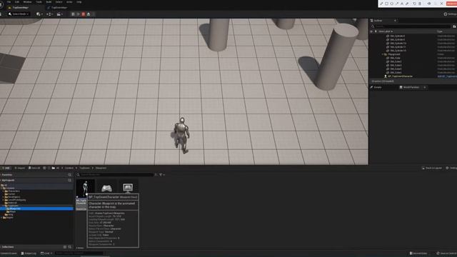This screenshot has height=257, width=457.
Task: Select the ellipse annotation tool
Action: (x=392, y=4)
